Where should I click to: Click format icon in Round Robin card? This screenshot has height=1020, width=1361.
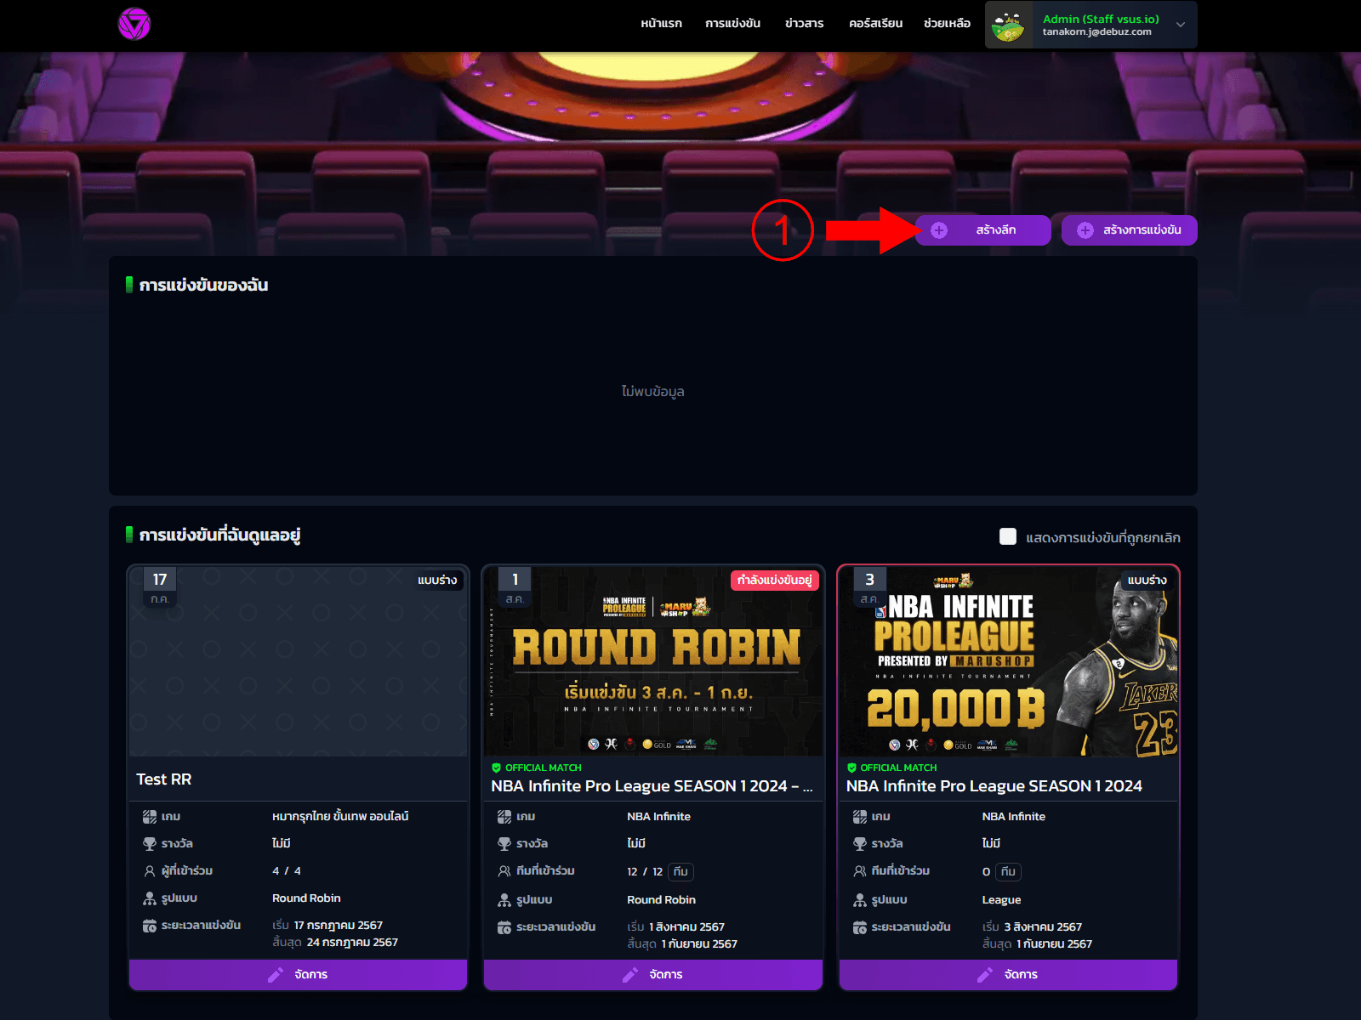coord(504,900)
